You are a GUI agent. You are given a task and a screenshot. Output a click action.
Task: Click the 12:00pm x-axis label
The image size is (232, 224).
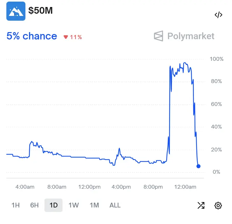pyautogui.click(x=89, y=187)
